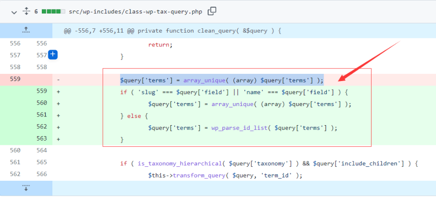Click old line number 561
The height and width of the screenshot is (198, 436).
pos(15,162)
